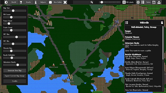Viewport: 166px width, 93px height.
Task: Click the Xena Aviv Ropemaker entry
Action: [137, 90]
